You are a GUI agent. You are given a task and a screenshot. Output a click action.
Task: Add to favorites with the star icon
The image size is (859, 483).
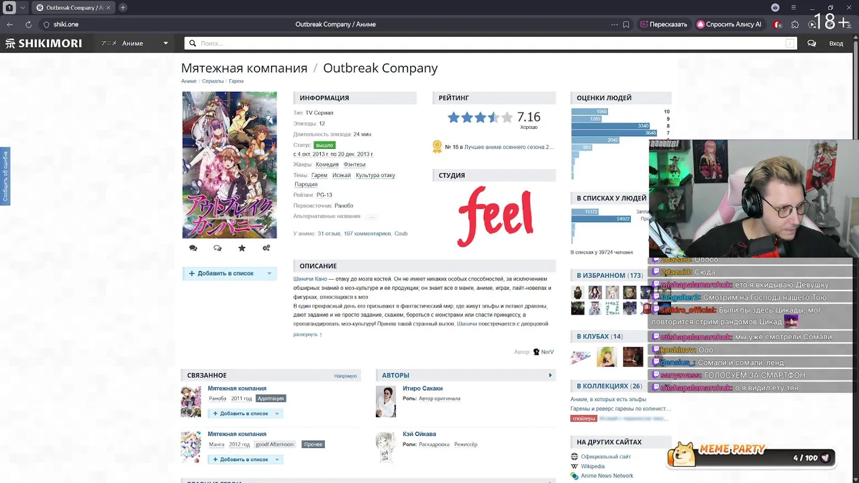242,248
